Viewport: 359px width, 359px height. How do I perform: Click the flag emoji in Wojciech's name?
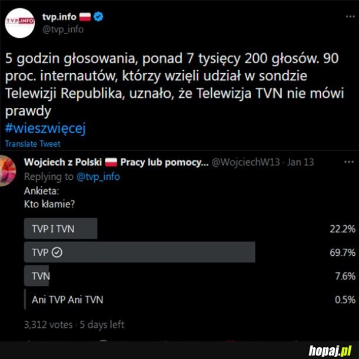pyautogui.click(x=111, y=162)
